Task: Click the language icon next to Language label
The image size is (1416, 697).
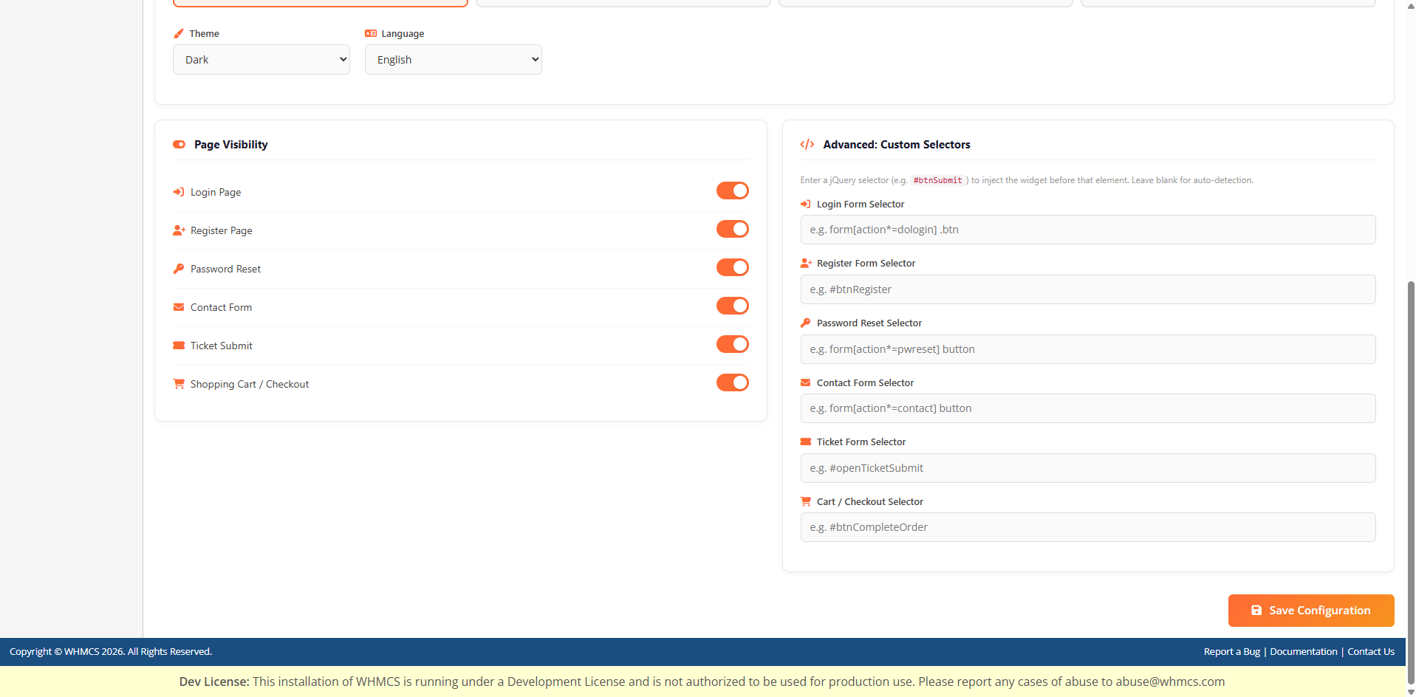Action: pos(371,34)
